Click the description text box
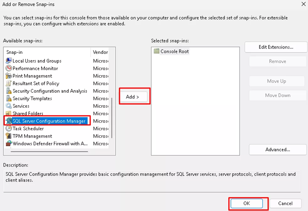This screenshot has width=308, height=211. tap(152, 181)
